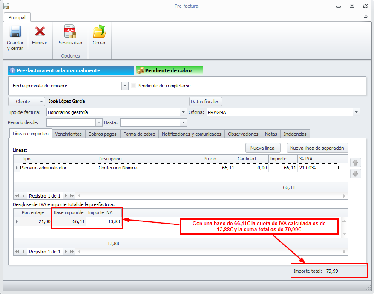Go to last record in IVA navigator
The image size is (374, 294).
(x=72, y=252)
